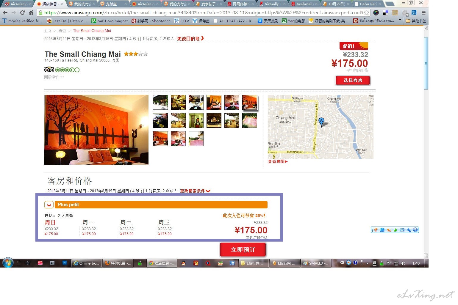Click the page vertical scrollbar thumb
The width and height of the screenshot is (458, 305).
(426, 63)
